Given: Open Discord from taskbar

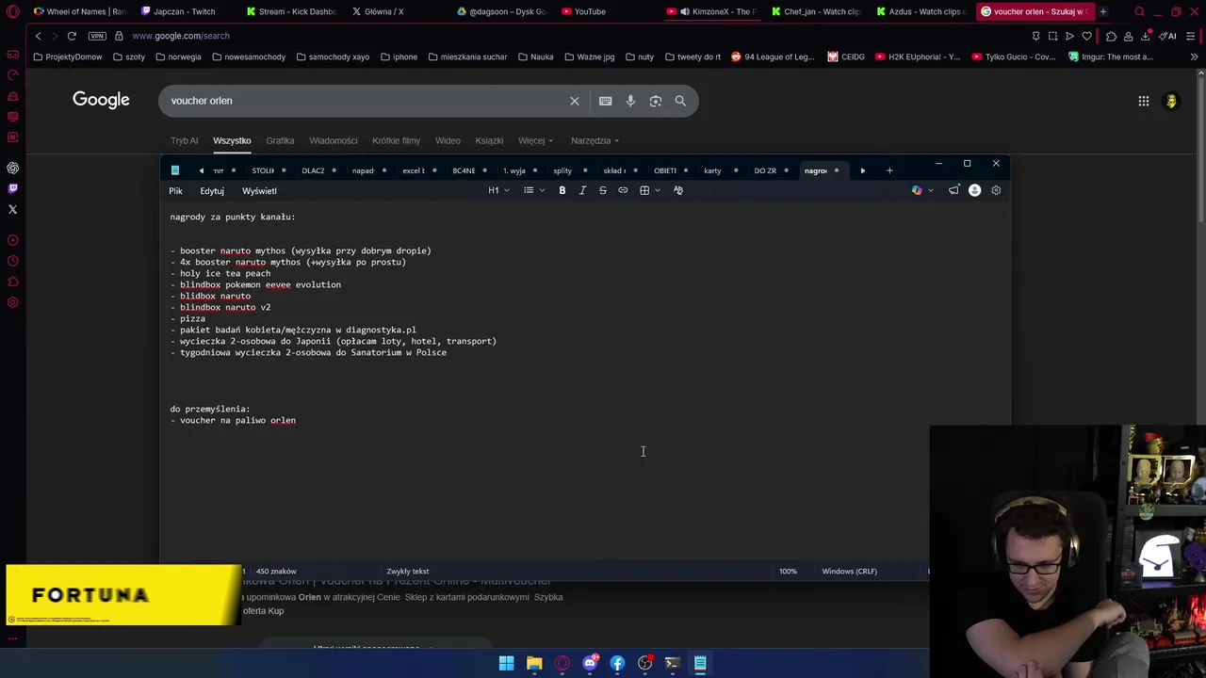Looking at the screenshot, I should pos(590,663).
